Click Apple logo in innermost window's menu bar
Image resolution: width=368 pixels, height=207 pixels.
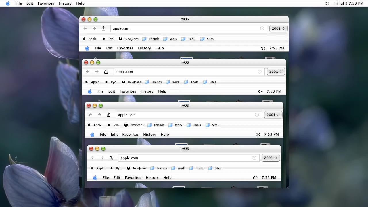[x=95, y=177]
